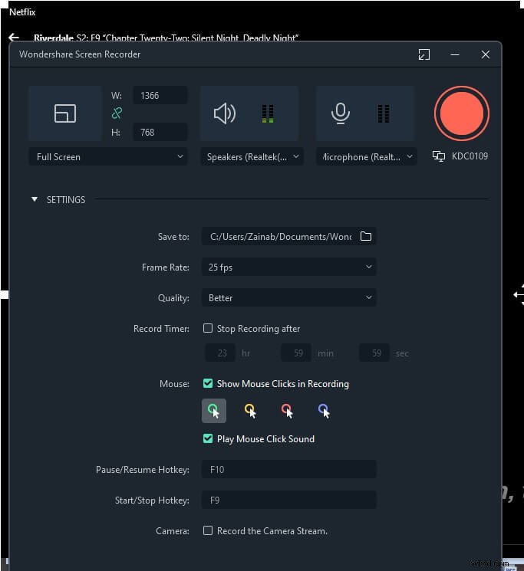524x571 pixels.
Task: Open the Speakers device dropdown
Action: tap(252, 156)
